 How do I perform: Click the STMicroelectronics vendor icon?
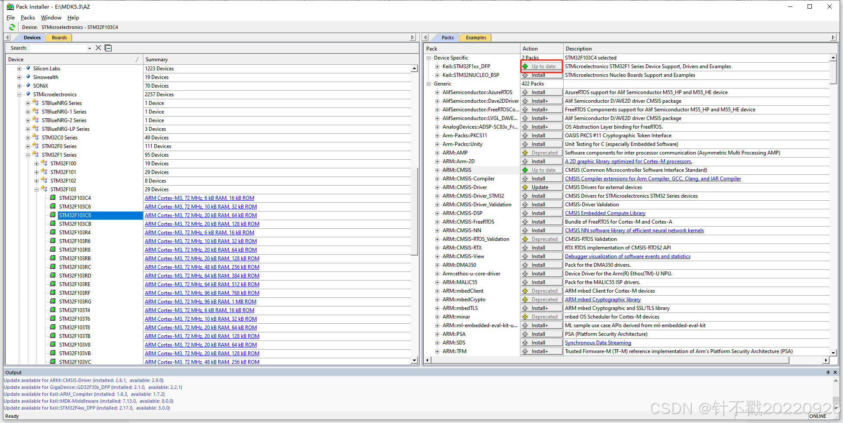[28, 94]
